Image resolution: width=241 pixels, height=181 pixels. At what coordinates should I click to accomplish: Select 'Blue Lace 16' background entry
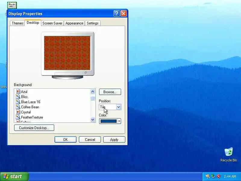(31, 102)
